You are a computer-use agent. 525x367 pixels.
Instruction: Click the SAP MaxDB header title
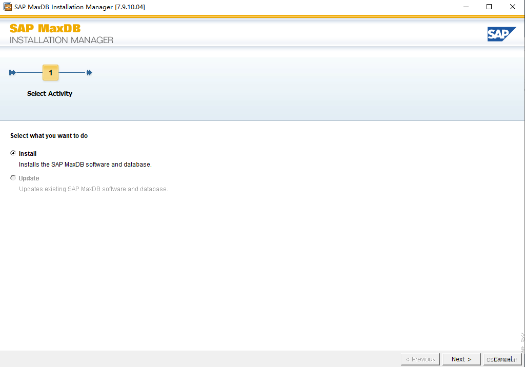(45, 29)
